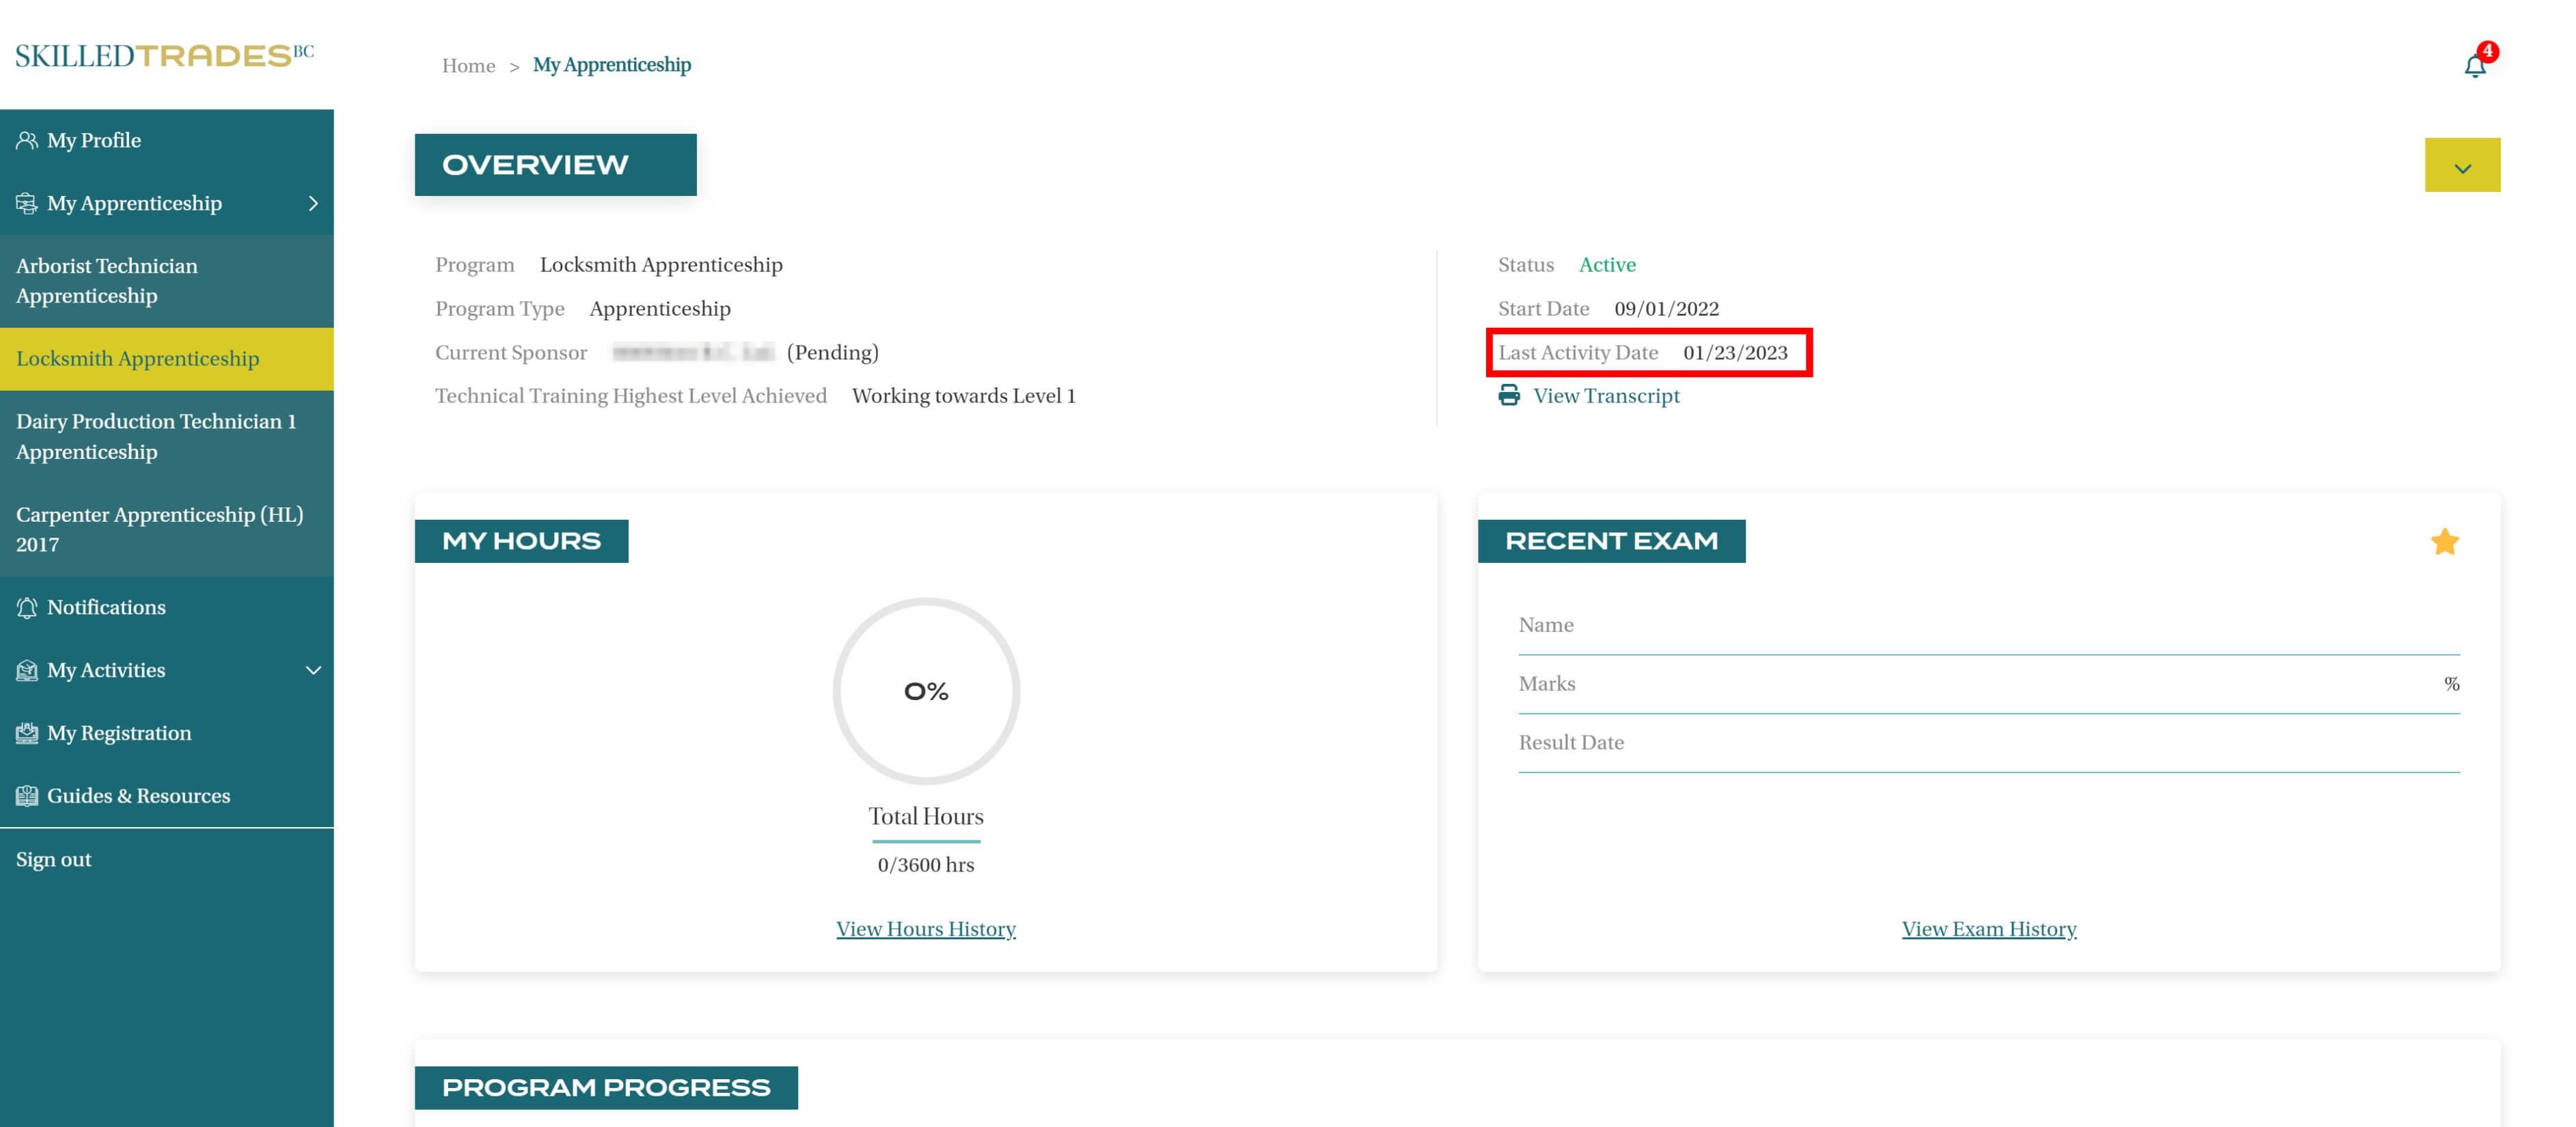Select Arborist Technician Apprenticeship
The width and height of the screenshot is (2576, 1127).
(x=107, y=281)
